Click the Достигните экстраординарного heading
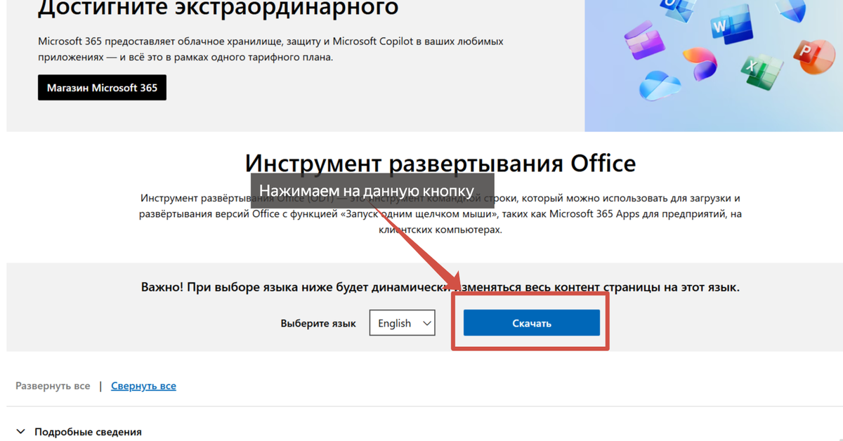 pos(218,7)
